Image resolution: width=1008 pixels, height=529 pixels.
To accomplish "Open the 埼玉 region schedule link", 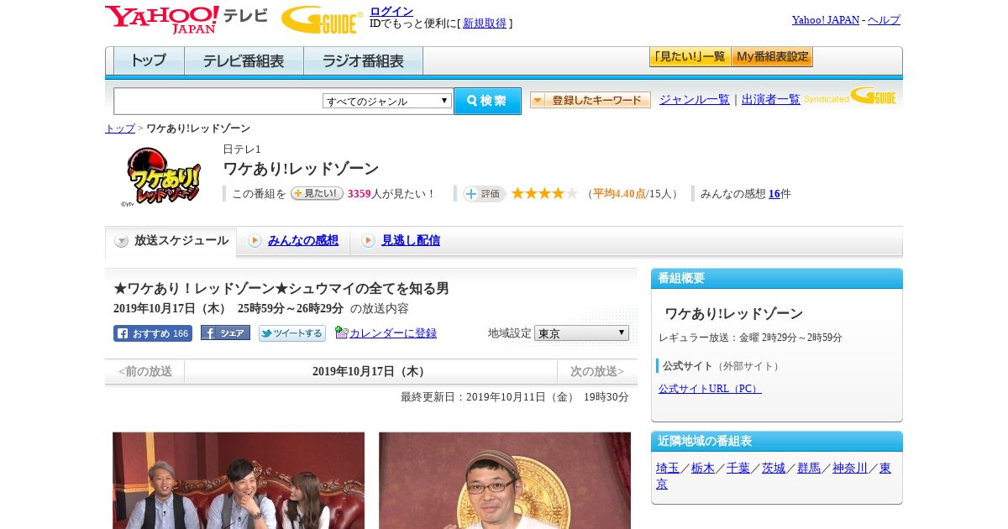I will click(x=668, y=469).
